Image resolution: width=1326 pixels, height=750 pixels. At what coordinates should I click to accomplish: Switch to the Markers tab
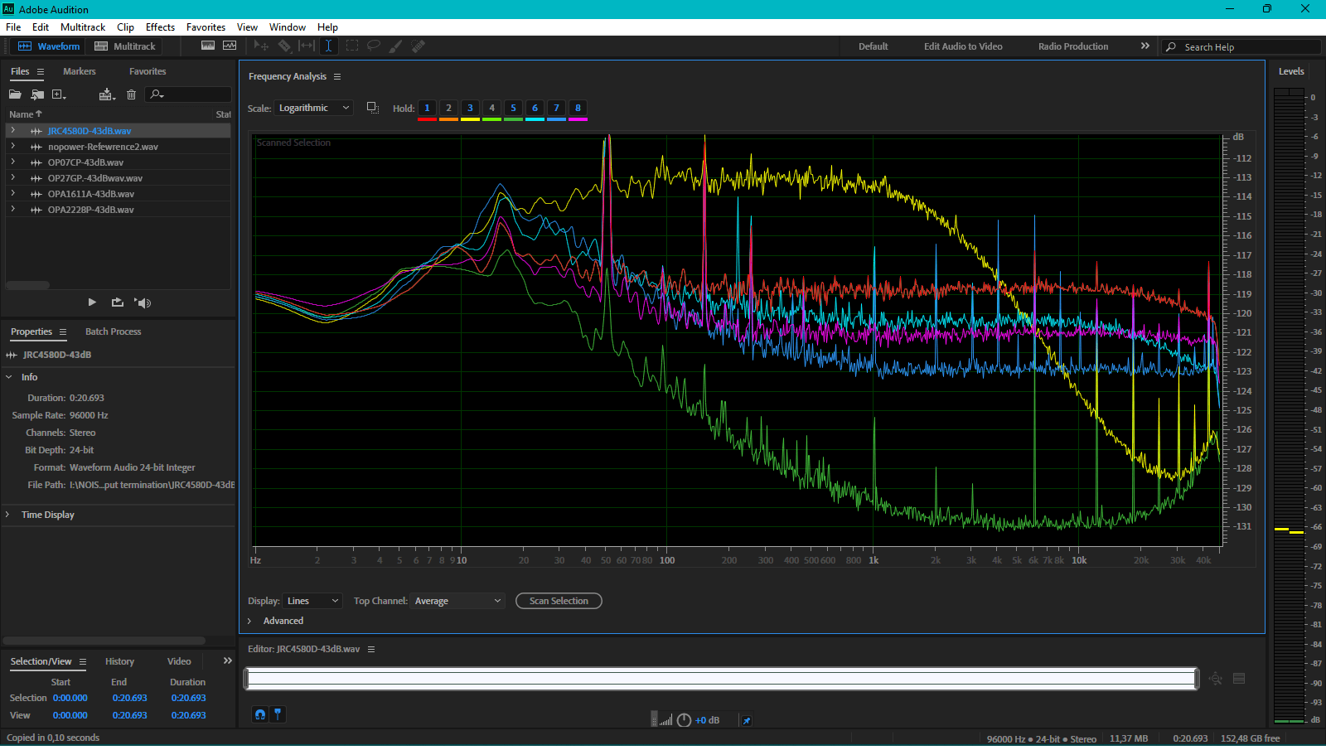[x=80, y=71]
